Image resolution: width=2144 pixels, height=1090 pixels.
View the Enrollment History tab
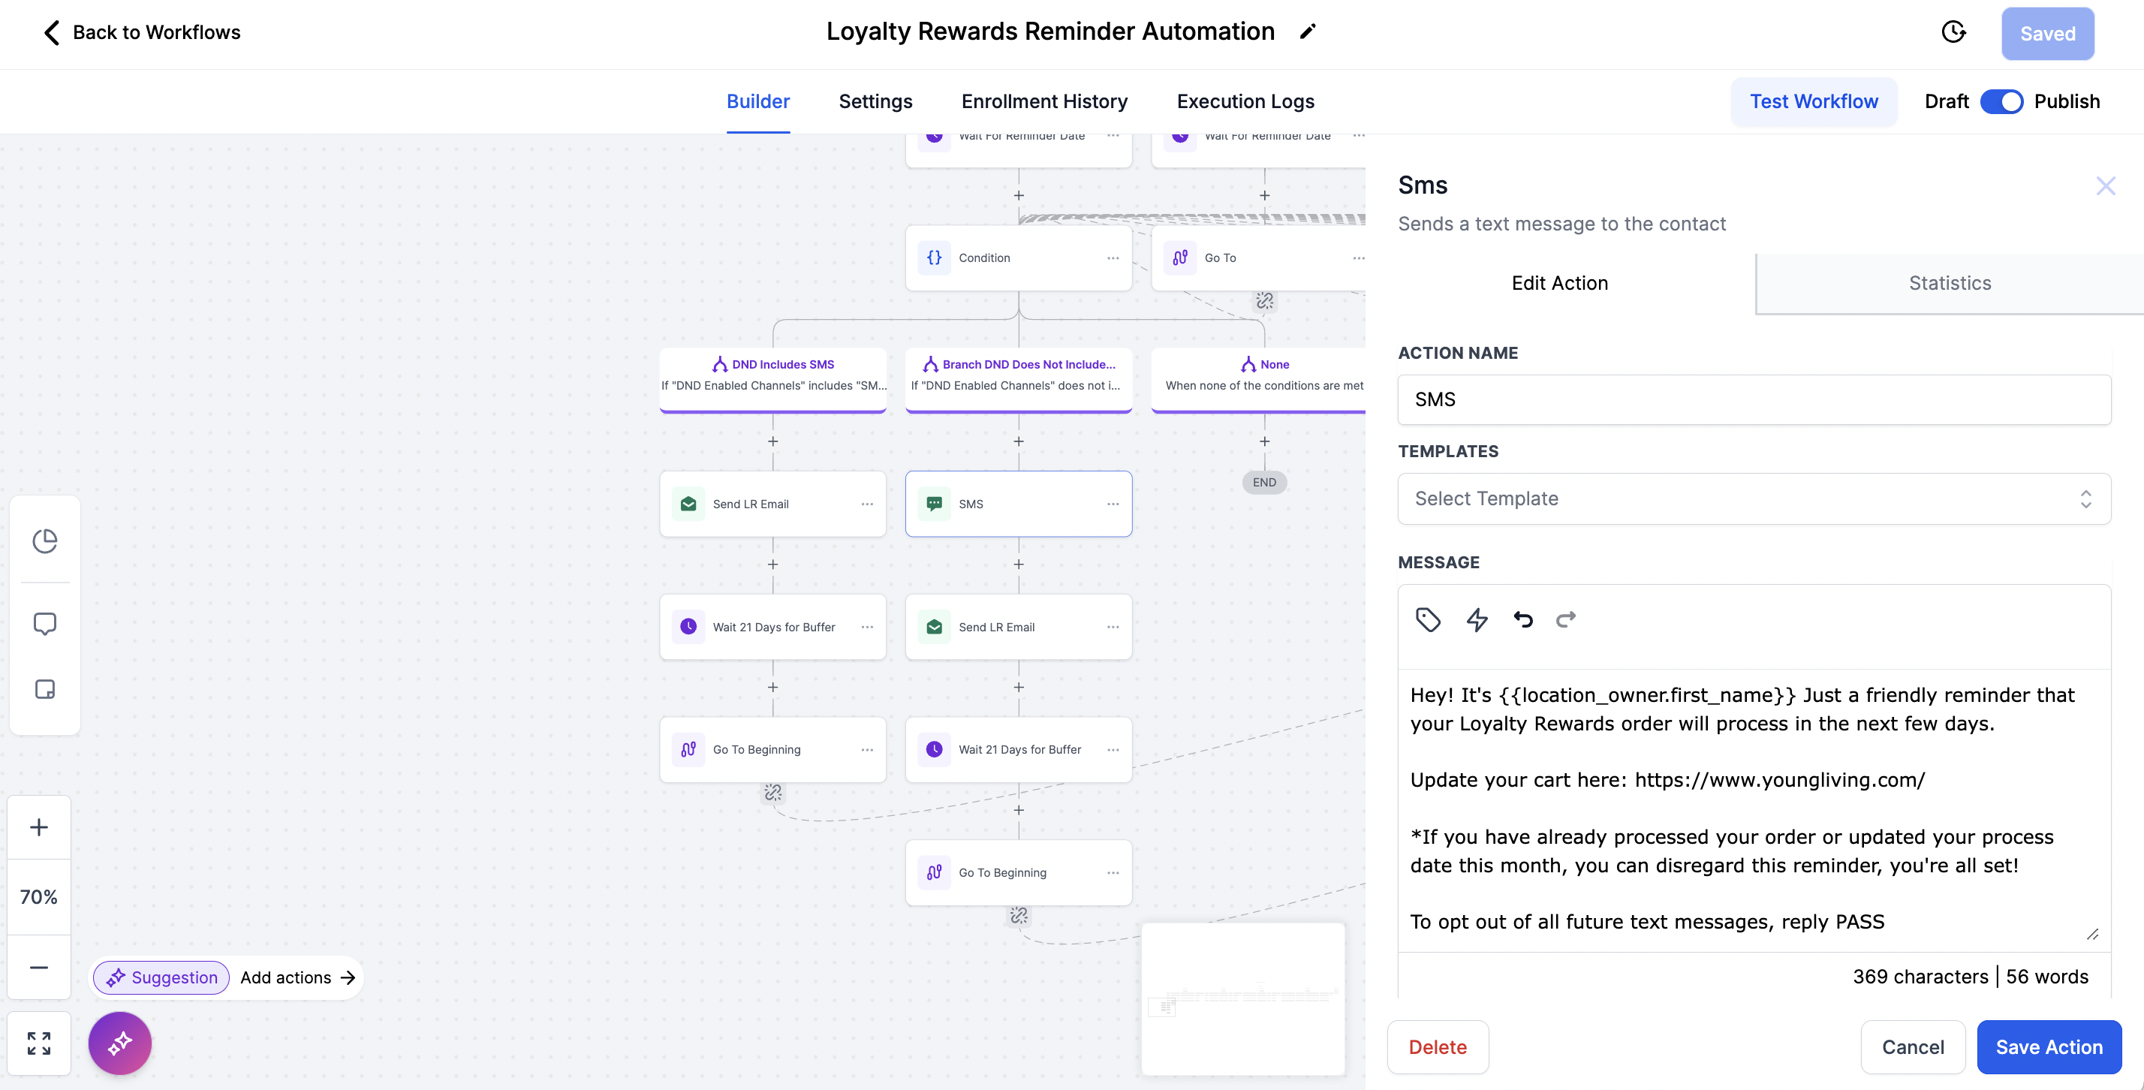click(1043, 101)
